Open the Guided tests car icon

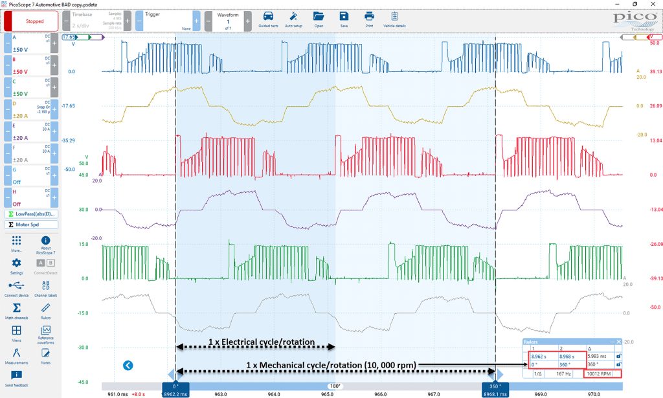[268, 19]
